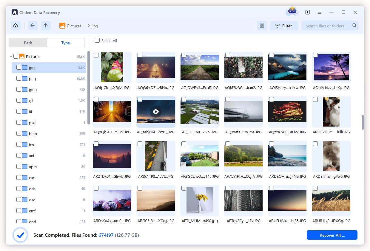This screenshot has width=370, height=251.
Task: Open the view layout grid icon
Action: 262,26
